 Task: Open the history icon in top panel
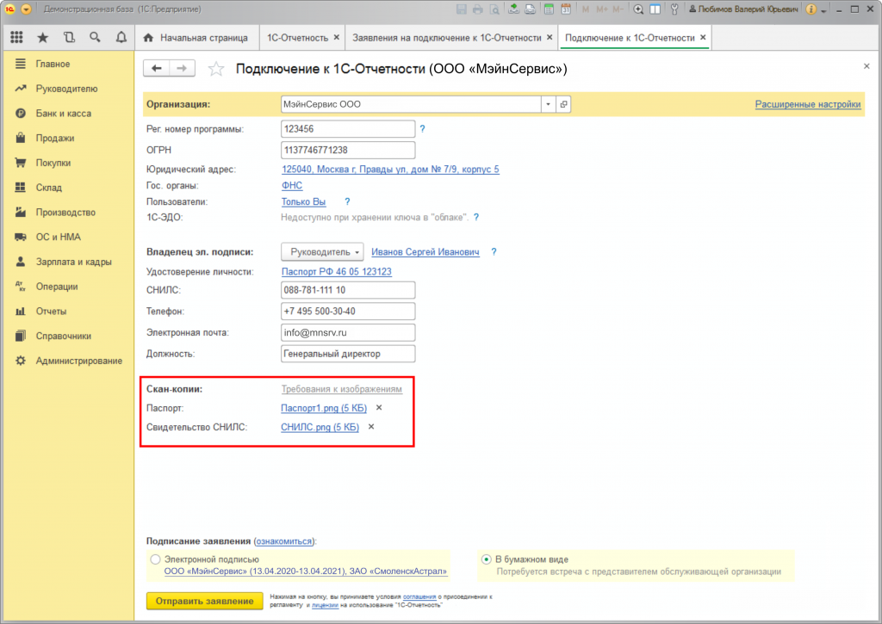pos(69,38)
